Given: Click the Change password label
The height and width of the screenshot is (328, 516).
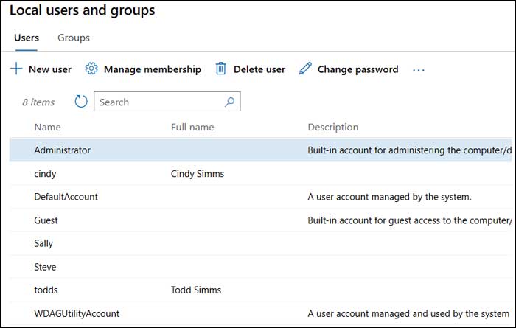Looking at the screenshot, I should pos(358,69).
